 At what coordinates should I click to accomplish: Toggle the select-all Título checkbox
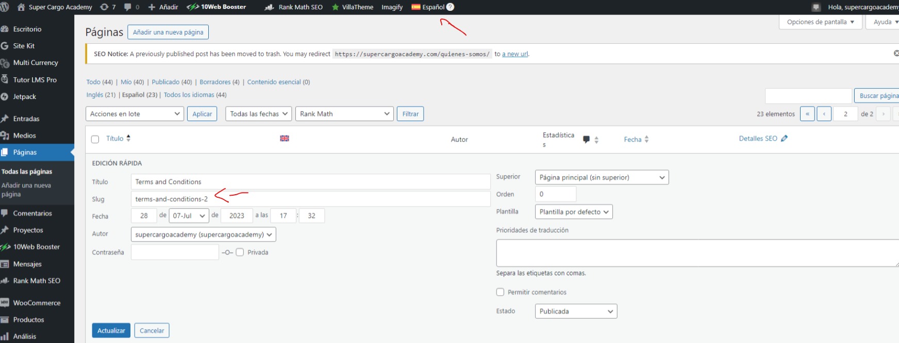(x=95, y=139)
